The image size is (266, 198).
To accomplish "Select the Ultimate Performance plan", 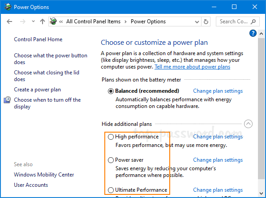I will 111,190.
